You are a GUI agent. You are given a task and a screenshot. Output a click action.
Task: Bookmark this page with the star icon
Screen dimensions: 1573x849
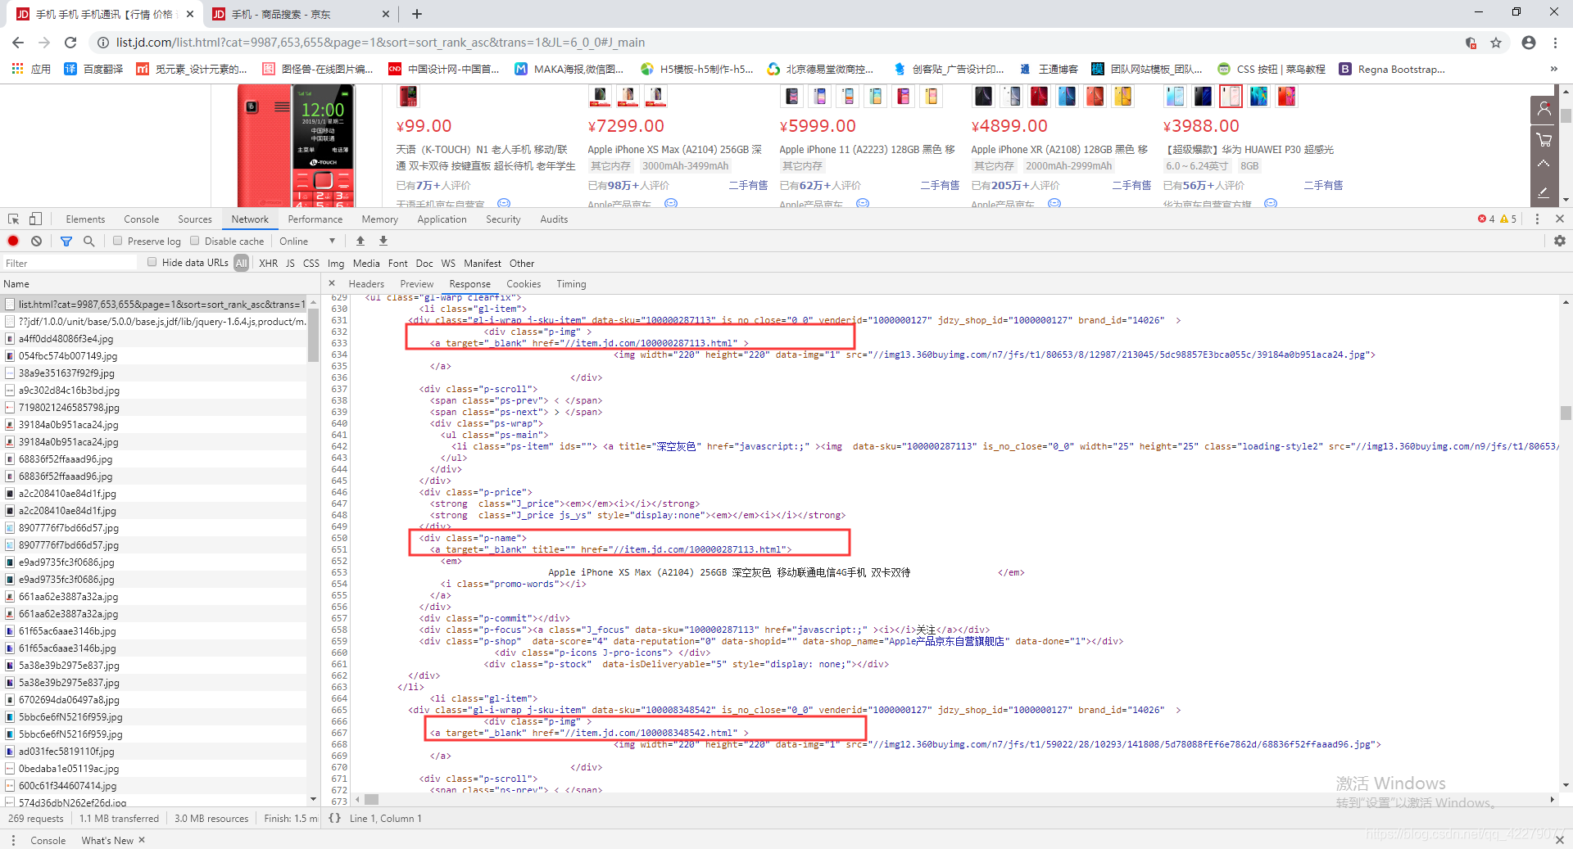tap(1496, 43)
